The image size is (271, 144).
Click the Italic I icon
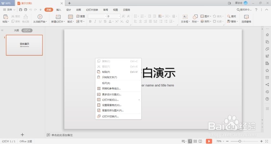coord(95,21)
